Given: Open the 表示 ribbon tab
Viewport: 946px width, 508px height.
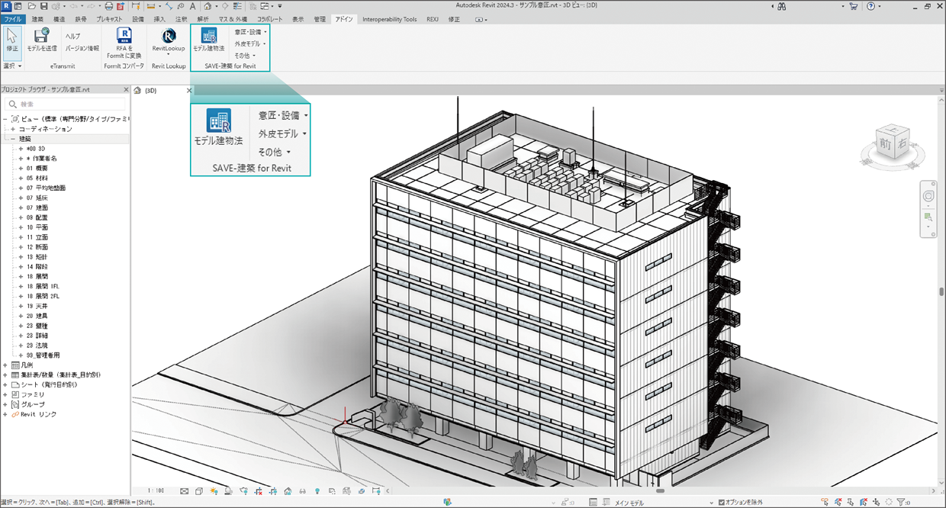Looking at the screenshot, I should [298, 19].
